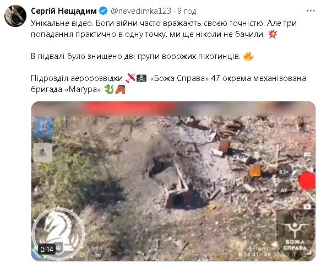Click the green dragon emoji
The image size is (321, 265).
click(x=109, y=89)
